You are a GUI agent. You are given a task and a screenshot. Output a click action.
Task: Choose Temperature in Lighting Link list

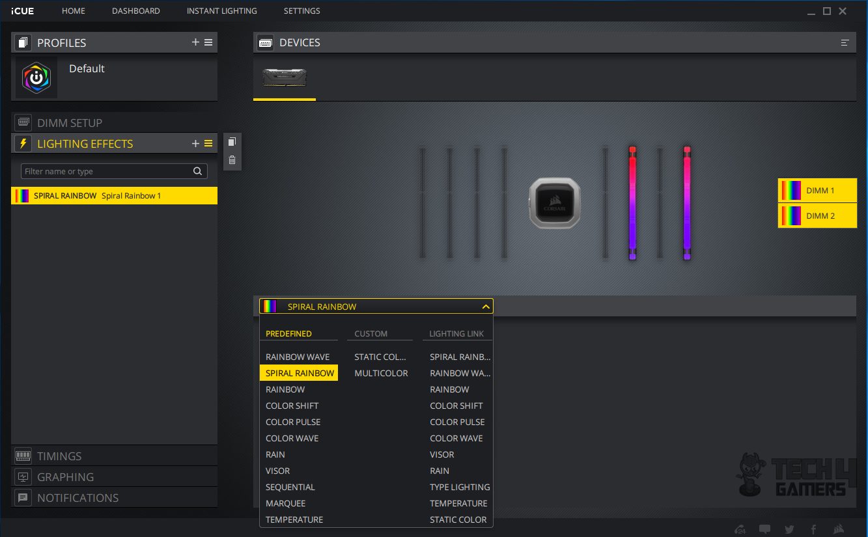[458, 503]
